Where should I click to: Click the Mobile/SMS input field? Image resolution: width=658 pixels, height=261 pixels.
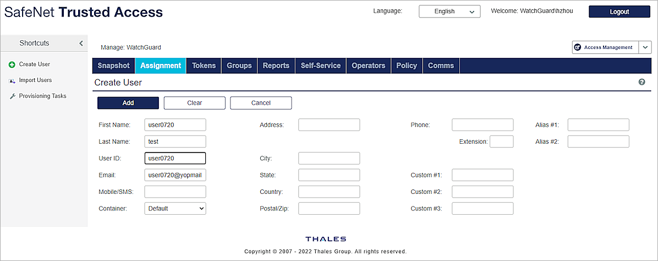click(x=175, y=192)
